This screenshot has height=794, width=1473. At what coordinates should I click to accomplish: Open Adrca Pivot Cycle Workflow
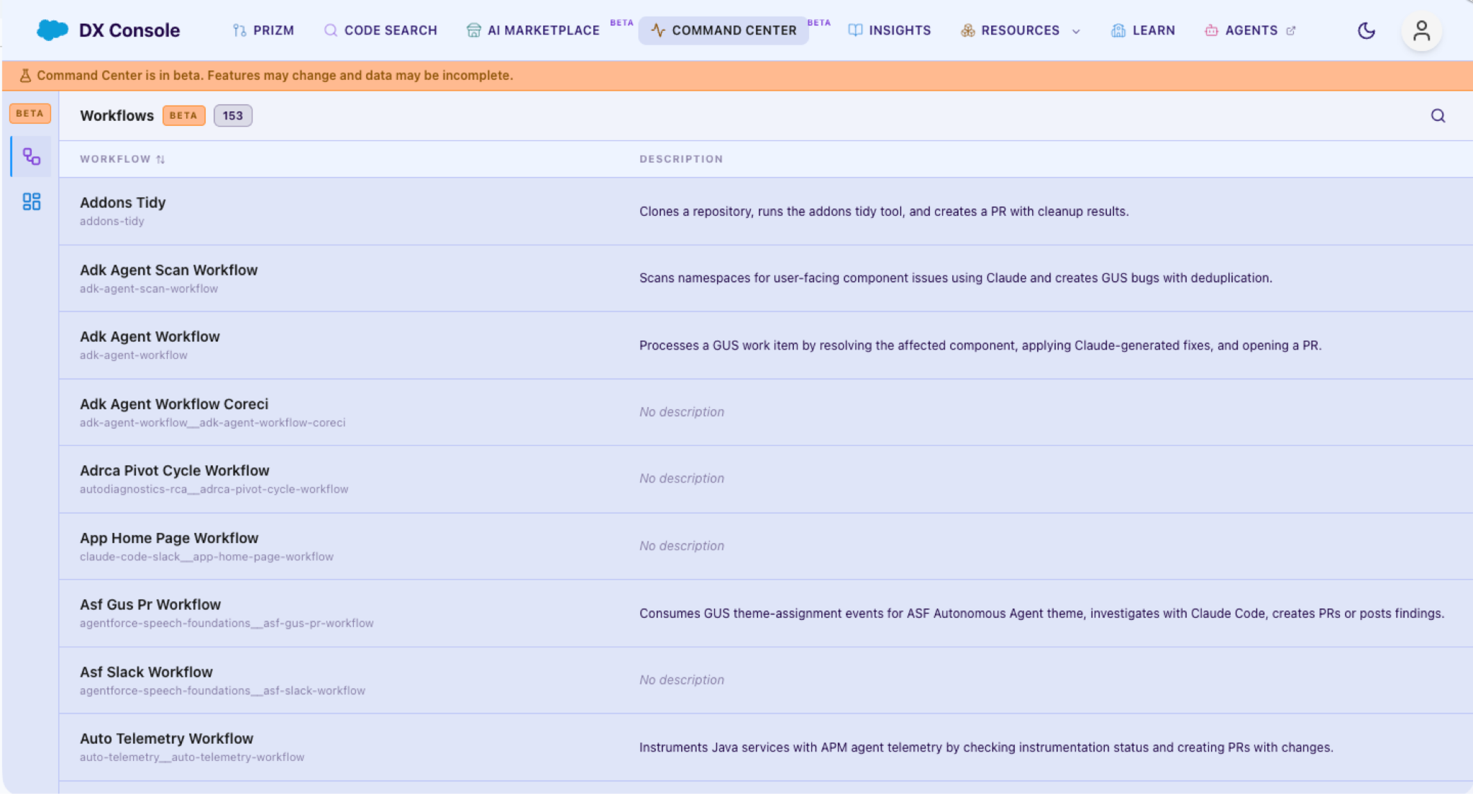[766, 479]
